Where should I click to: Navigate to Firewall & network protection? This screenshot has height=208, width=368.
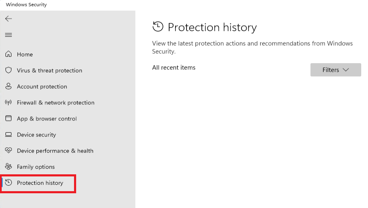pyautogui.click(x=55, y=103)
